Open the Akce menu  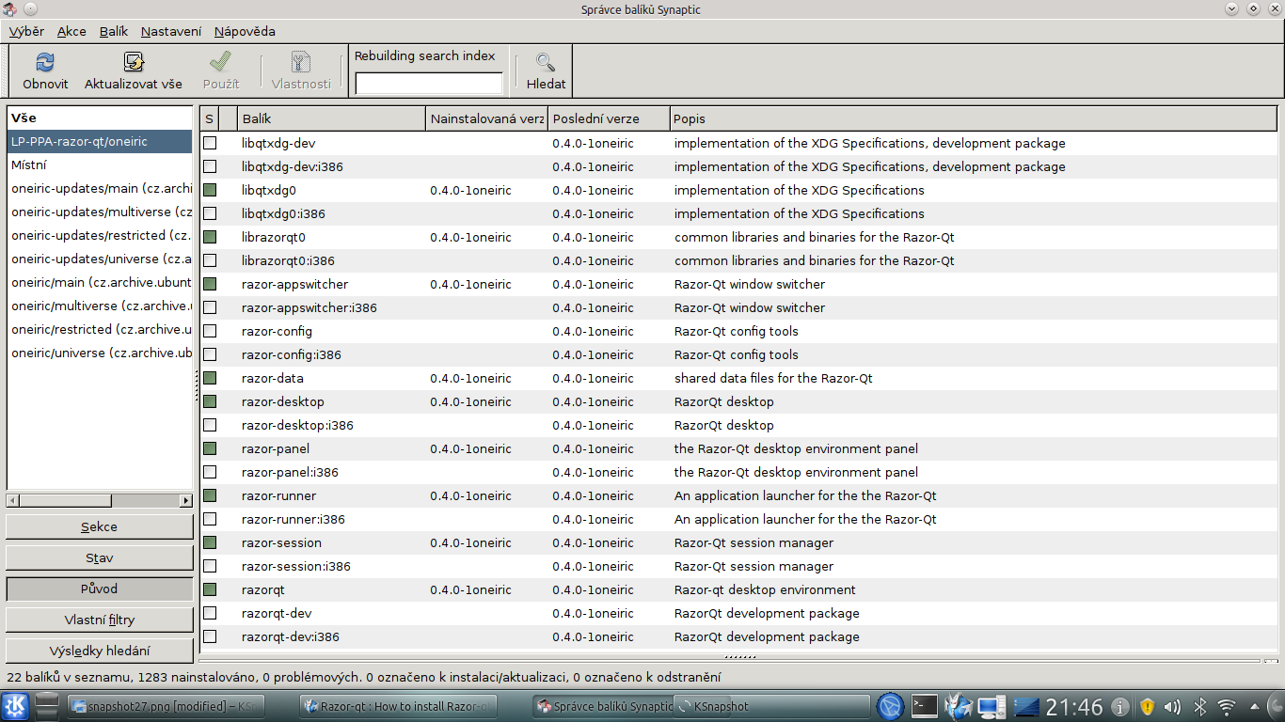click(71, 31)
